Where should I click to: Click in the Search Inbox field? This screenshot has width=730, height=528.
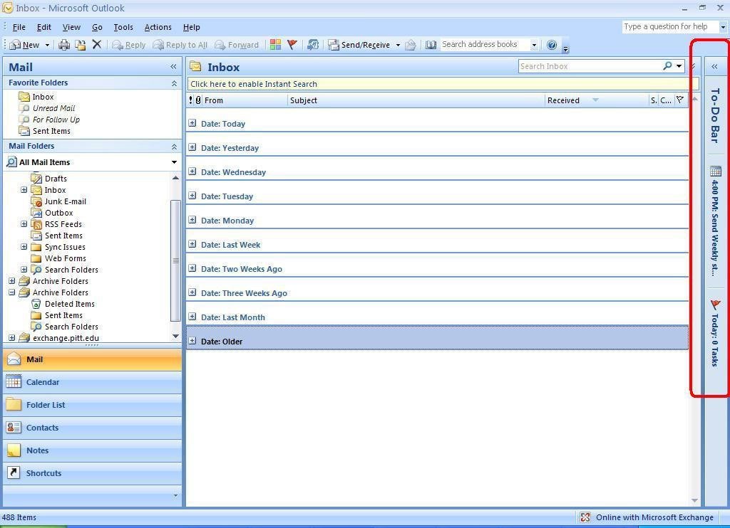[x=590, y=66]
